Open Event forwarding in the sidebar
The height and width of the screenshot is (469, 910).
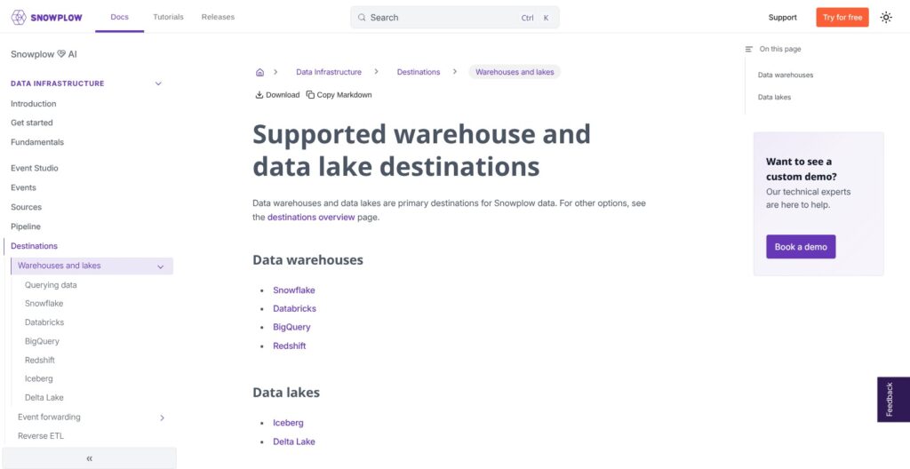(x=50, y=417)
